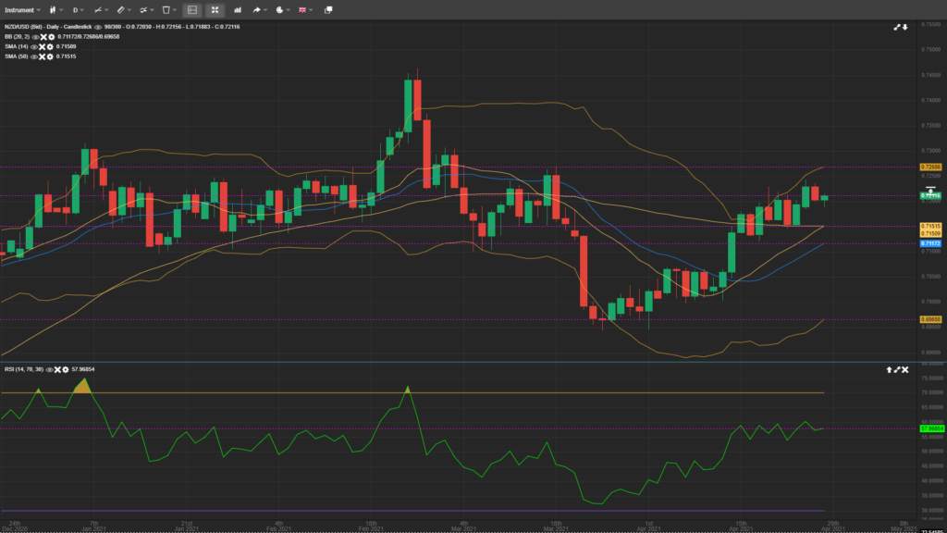Toggle full screen chart mode
Screen dimensions: 947x533
click(x=215, y=9)
